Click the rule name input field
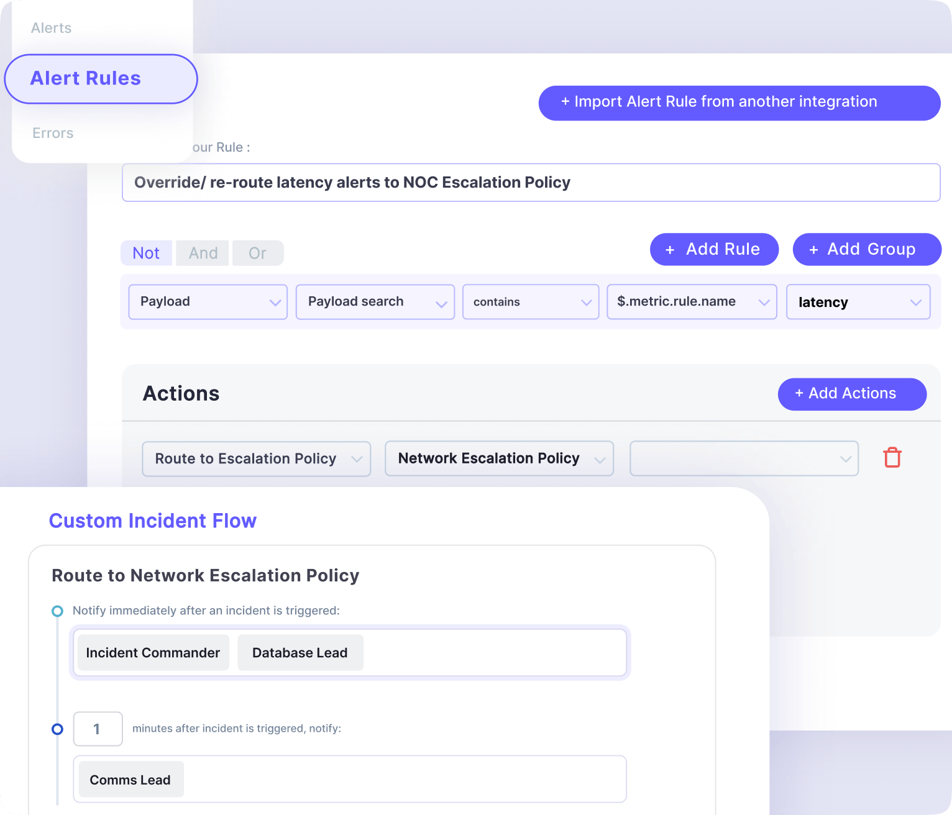The height and width of the screenshot is (815, 952). pyautogui.click(x=530, y=183)
